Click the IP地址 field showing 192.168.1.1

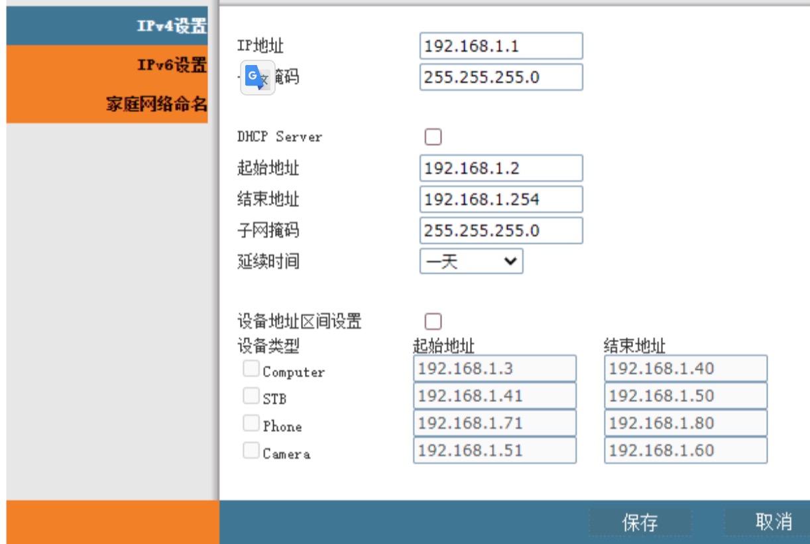pos(501,46)
